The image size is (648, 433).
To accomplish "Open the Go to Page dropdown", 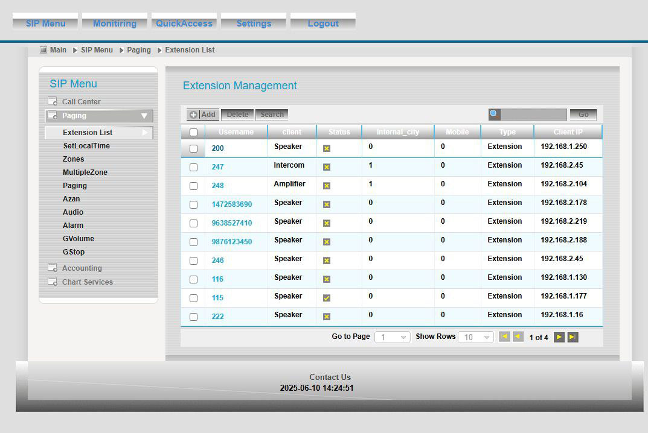I will click(x=393, y=337).
